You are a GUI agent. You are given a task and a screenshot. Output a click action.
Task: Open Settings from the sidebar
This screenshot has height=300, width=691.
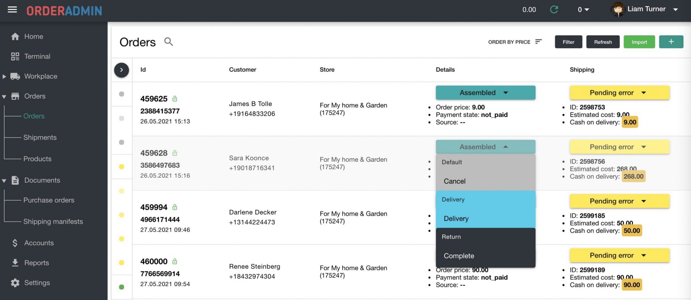(x=37, y=283)
